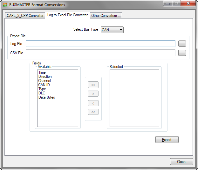Image resolution: width=198 pixels, height=170 pixels.
Task: Select Log to Excel File Converter tab
Action: (x=67, y=15)
